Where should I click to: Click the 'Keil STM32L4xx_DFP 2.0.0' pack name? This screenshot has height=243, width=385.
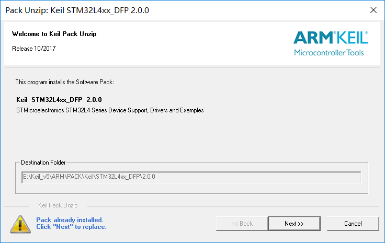pos(59,100)
